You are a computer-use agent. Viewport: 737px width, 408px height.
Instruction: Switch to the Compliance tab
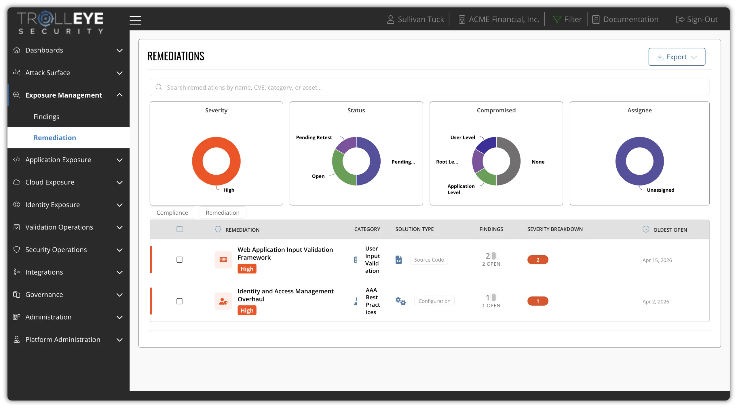(x=172, y=213)
